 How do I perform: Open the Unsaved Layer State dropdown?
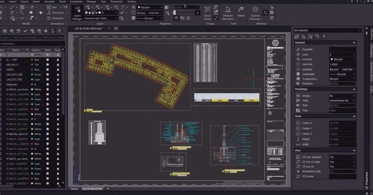(101, 18)
